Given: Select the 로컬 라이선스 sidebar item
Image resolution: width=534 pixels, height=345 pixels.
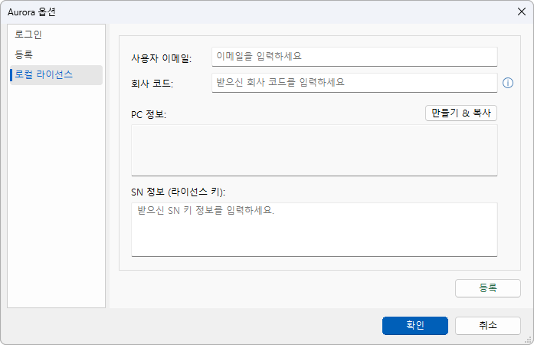Looking at the screenshot, I should click(56, 74).
